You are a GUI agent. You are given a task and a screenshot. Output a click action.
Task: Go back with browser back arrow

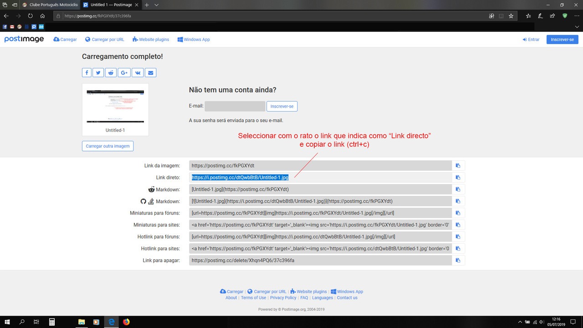coord(6,15)
